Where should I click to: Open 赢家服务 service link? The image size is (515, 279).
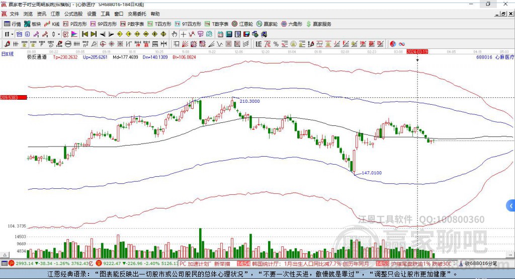(x=318, y=24)
